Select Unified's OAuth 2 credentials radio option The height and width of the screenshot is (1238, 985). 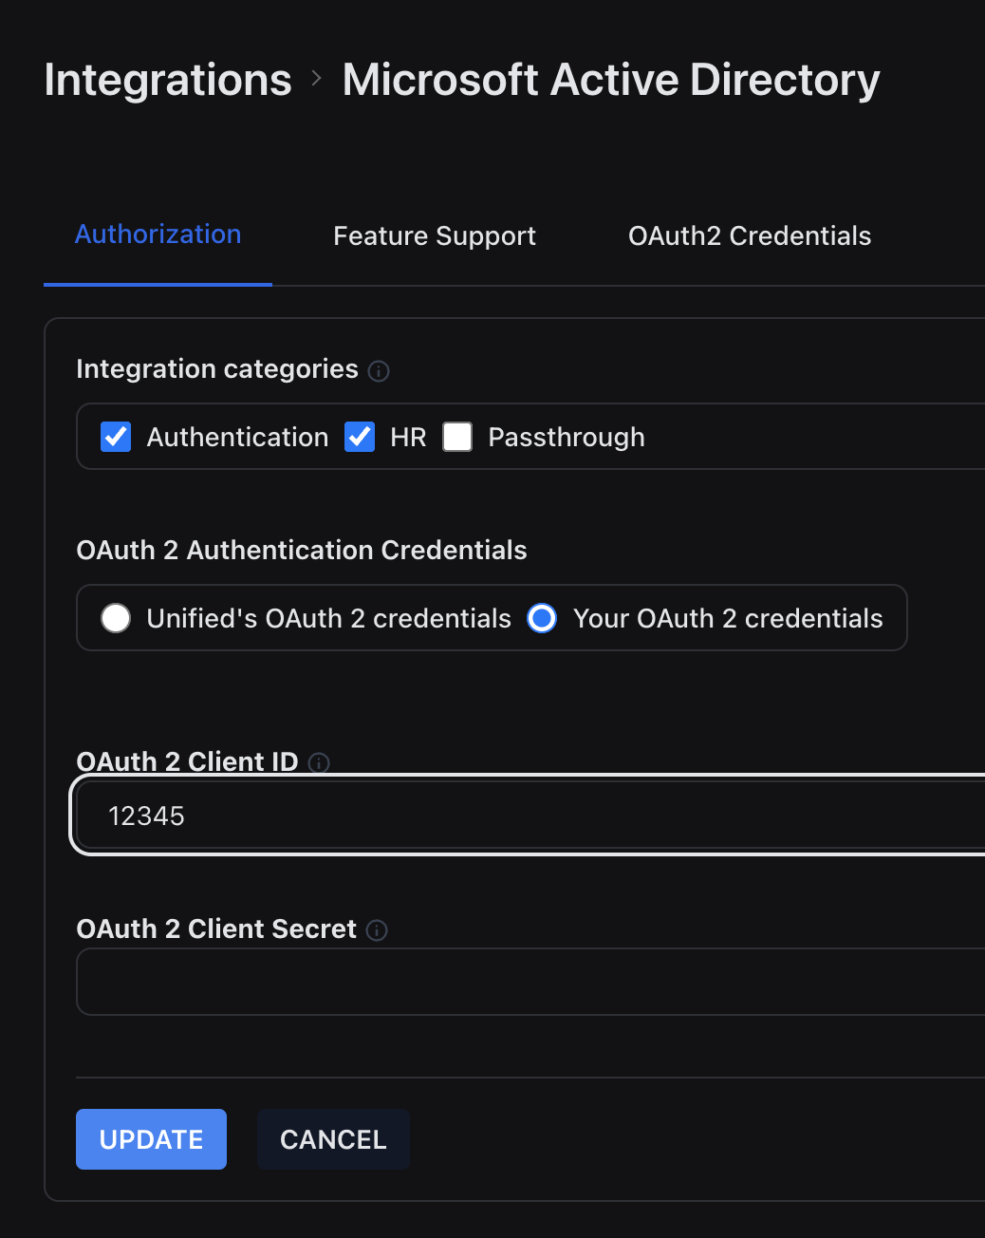[x=116, y=618]
